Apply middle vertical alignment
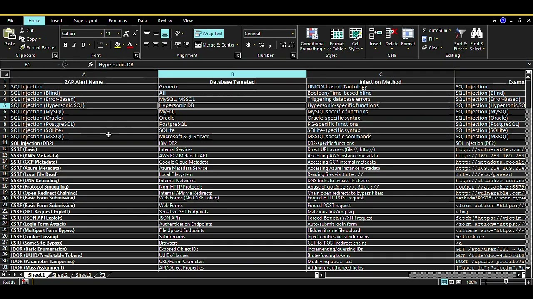533x299 pixels. pyautogui.click(x=156, y=34)
